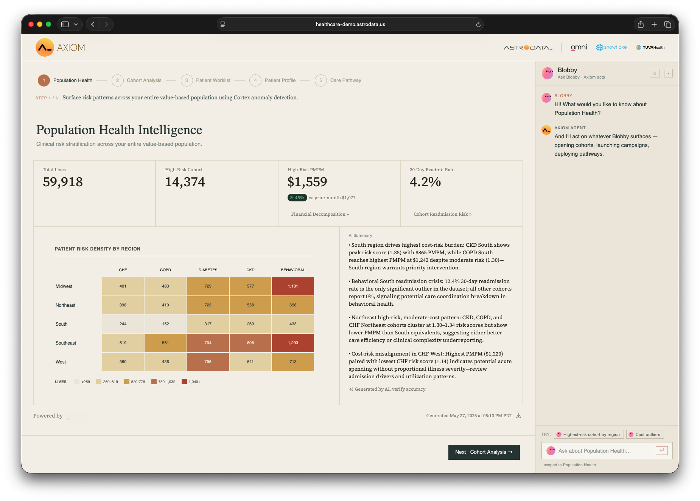Click Generated by AI, verify accuracy note
Screen dimensions: 700x501
point(387,389)
